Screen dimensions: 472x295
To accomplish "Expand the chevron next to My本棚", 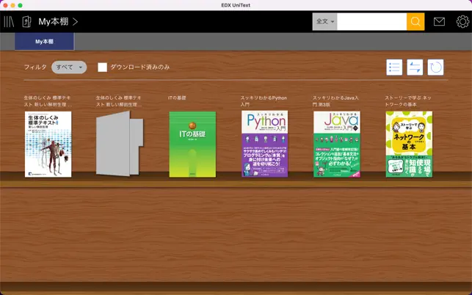I will [x=76, y=22].
